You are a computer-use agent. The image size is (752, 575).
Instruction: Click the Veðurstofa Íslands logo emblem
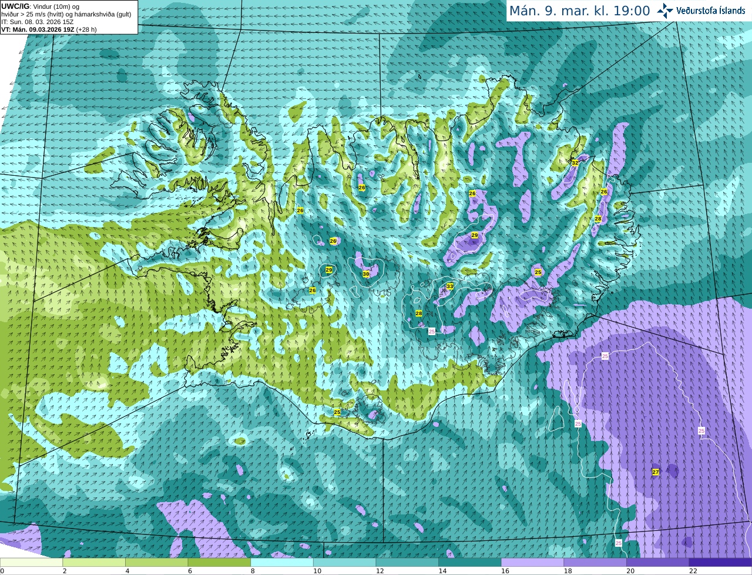[x=665, y=11]
